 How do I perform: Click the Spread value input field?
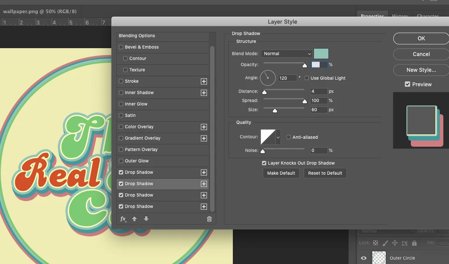pyautogui.click(x=319, y=100)
